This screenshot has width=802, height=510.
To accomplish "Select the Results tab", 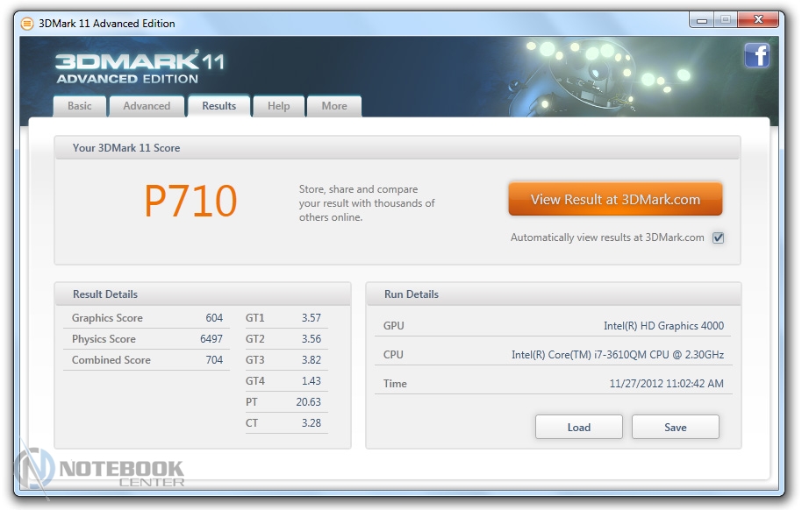I will (218, 106).
